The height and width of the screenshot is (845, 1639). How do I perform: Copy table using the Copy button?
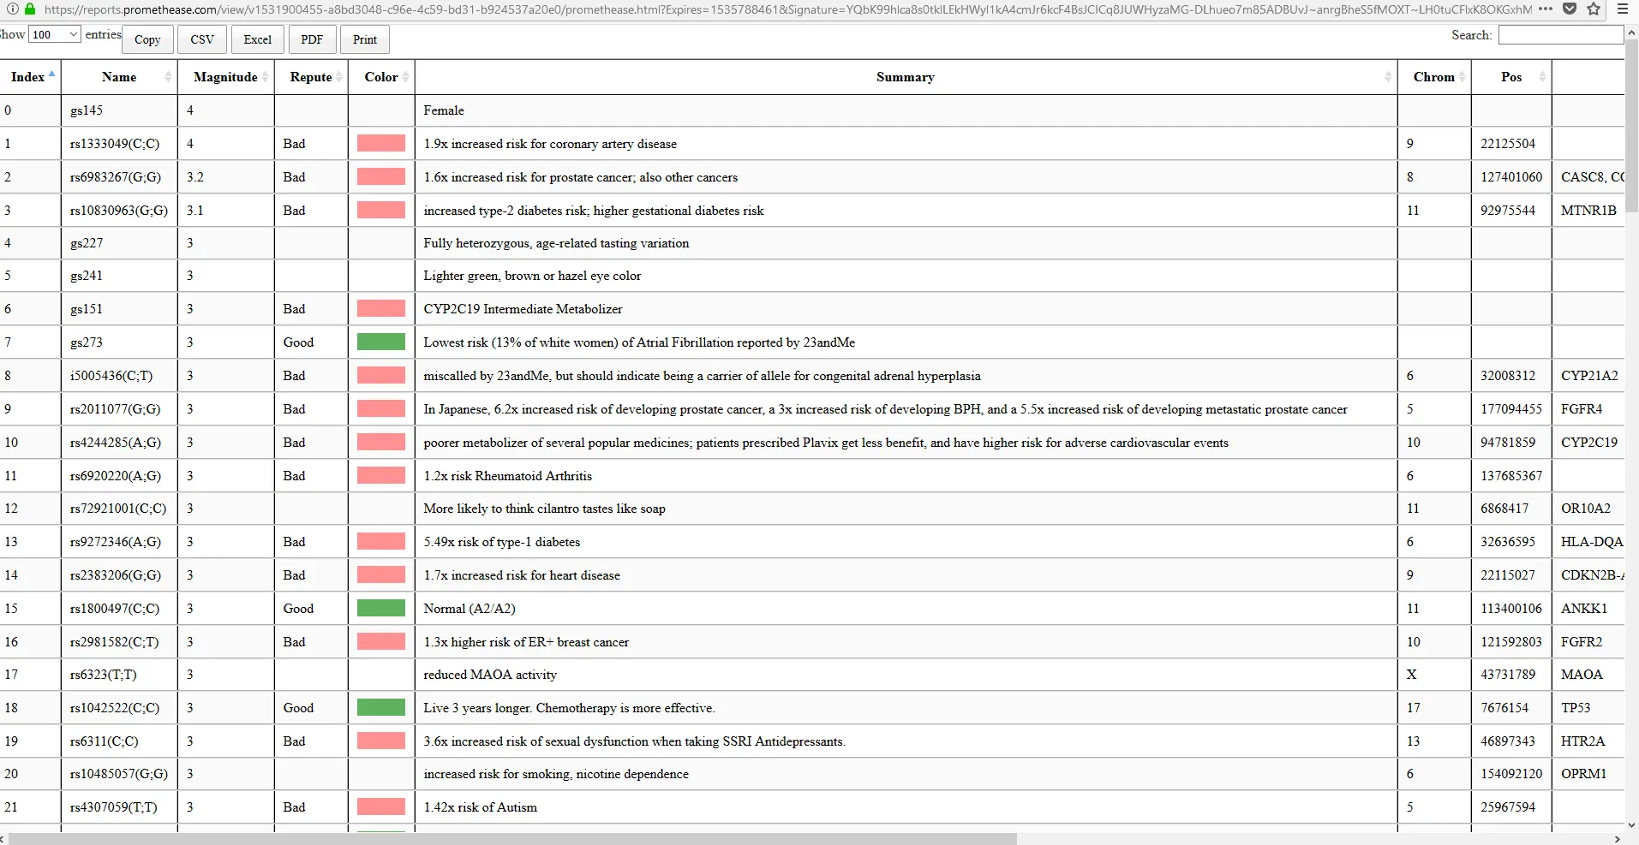pyautogui.click(x=147, y=39)
